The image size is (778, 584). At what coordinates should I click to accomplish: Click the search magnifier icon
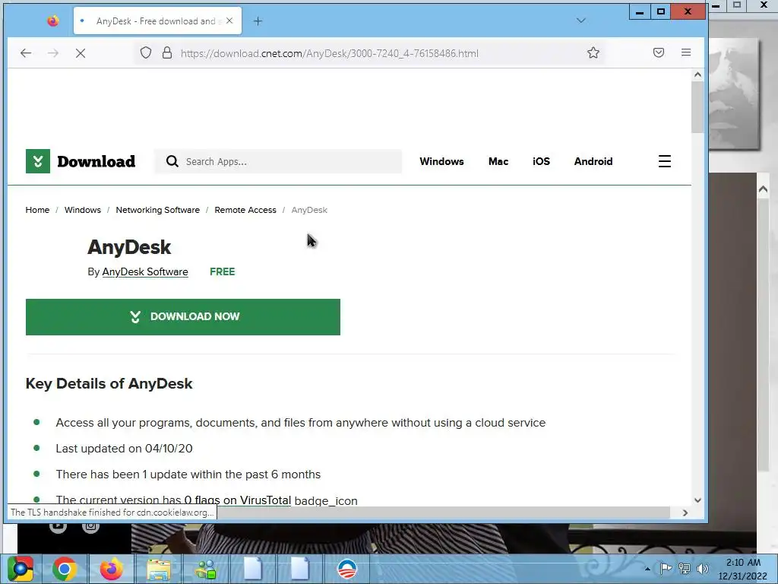click(172, 161)
